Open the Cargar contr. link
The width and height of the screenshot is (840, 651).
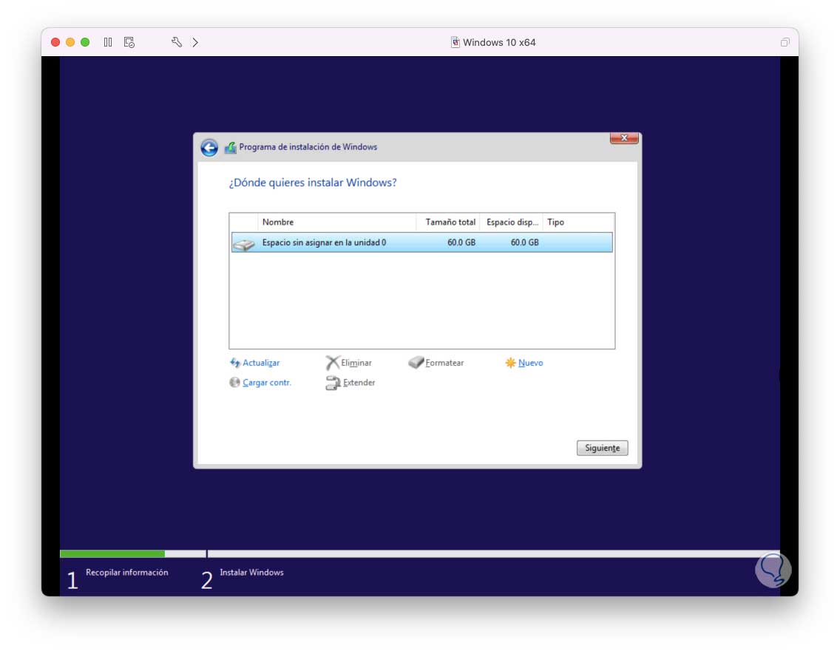(267, 383)
